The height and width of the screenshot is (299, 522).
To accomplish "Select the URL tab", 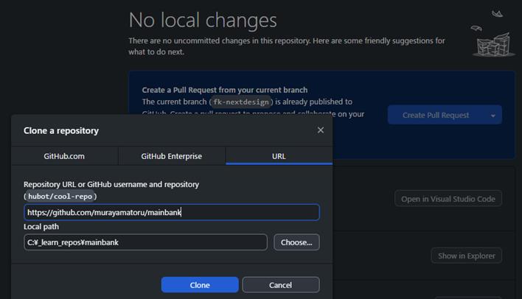I will coord(279,156).
